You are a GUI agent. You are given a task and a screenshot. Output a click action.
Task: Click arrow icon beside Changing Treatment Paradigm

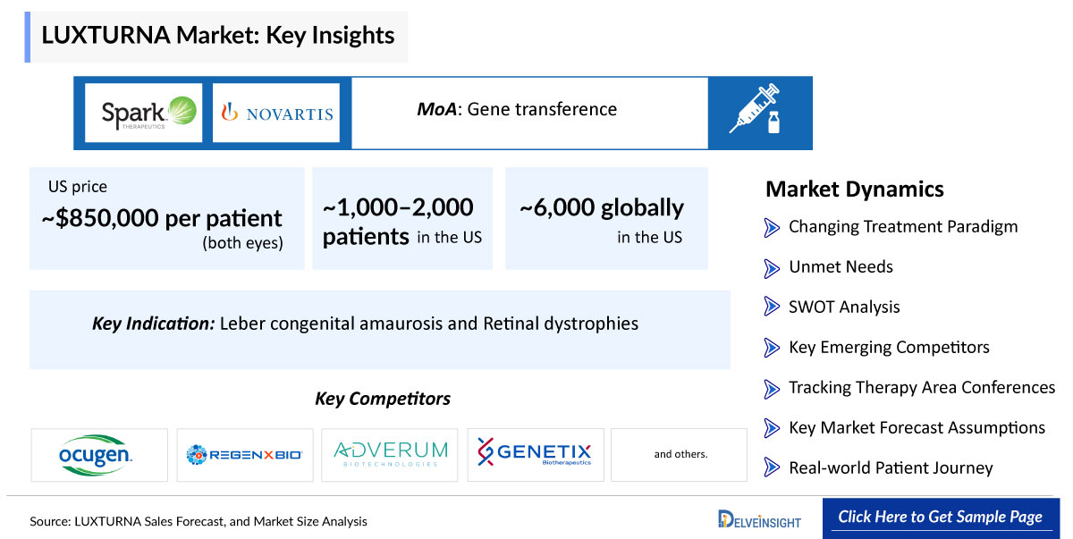[x=772, y=227]
